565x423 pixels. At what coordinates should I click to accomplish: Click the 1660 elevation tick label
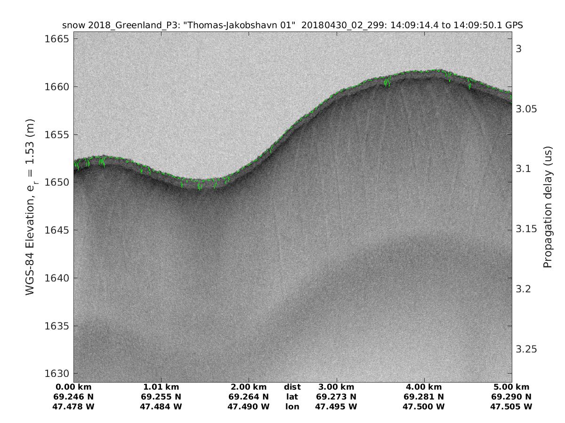pos(56,87)
